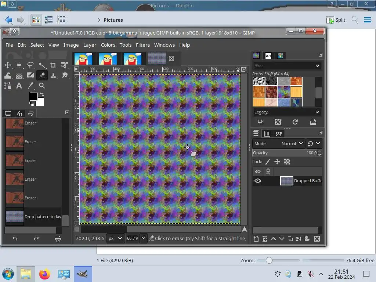Viewport: 376px width, 282px height.
Task: Open the undo history dock configure menu
Action: click(x=67, y=112)
